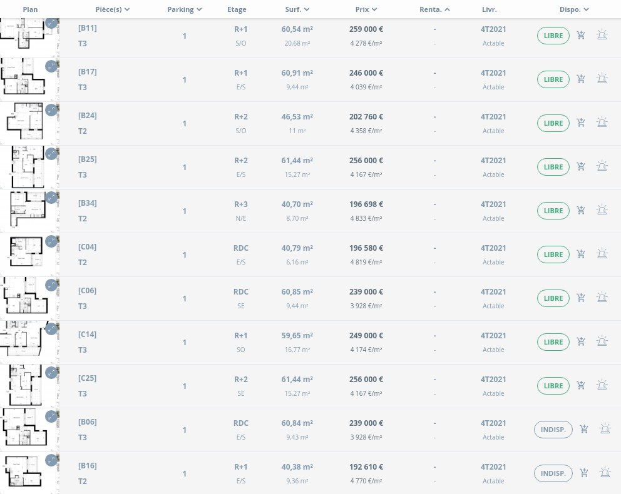Click the INDISP. badge for lot B06
Image resolution: width=621 pixels, height=494 pixels.
coord(553,430)
